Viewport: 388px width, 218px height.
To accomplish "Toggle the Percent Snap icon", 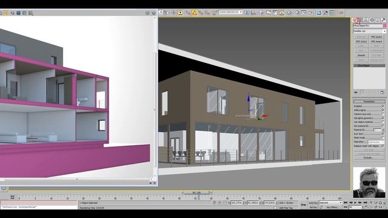I will 201,13.
